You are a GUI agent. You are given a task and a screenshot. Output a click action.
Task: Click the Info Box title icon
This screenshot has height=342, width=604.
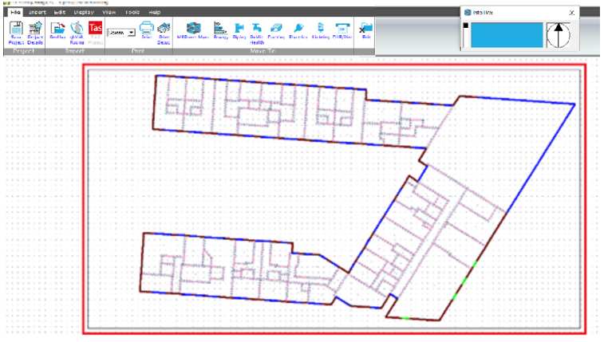tap(468, 12)
